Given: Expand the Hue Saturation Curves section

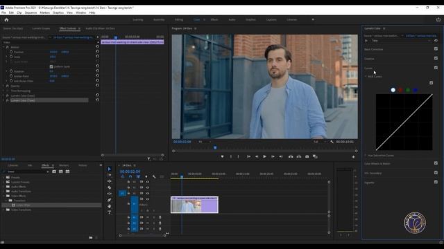Looking at the screenshot, I should point(366,155).
